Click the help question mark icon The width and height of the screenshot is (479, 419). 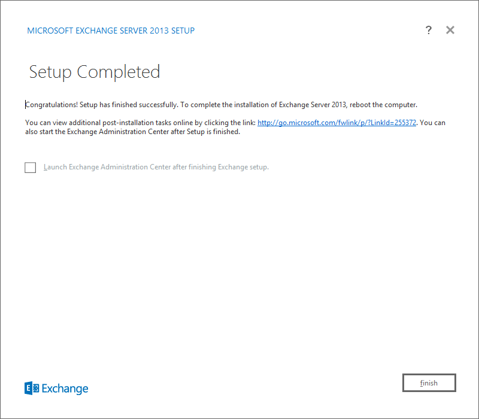(x=429, y=31)
